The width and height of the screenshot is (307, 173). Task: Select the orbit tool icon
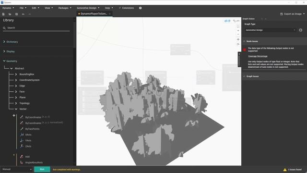pyautogui.click(x=238, y=44)
